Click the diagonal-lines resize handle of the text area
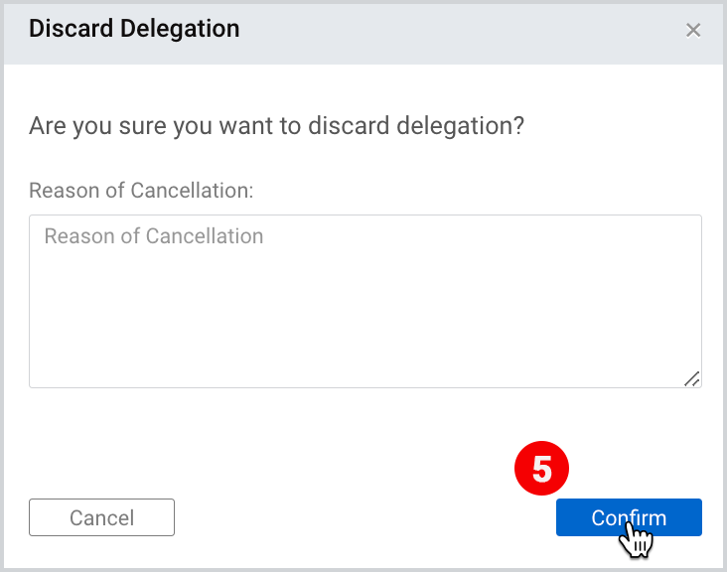The width and height of the screenshot is (727, 572). (692, 378)
